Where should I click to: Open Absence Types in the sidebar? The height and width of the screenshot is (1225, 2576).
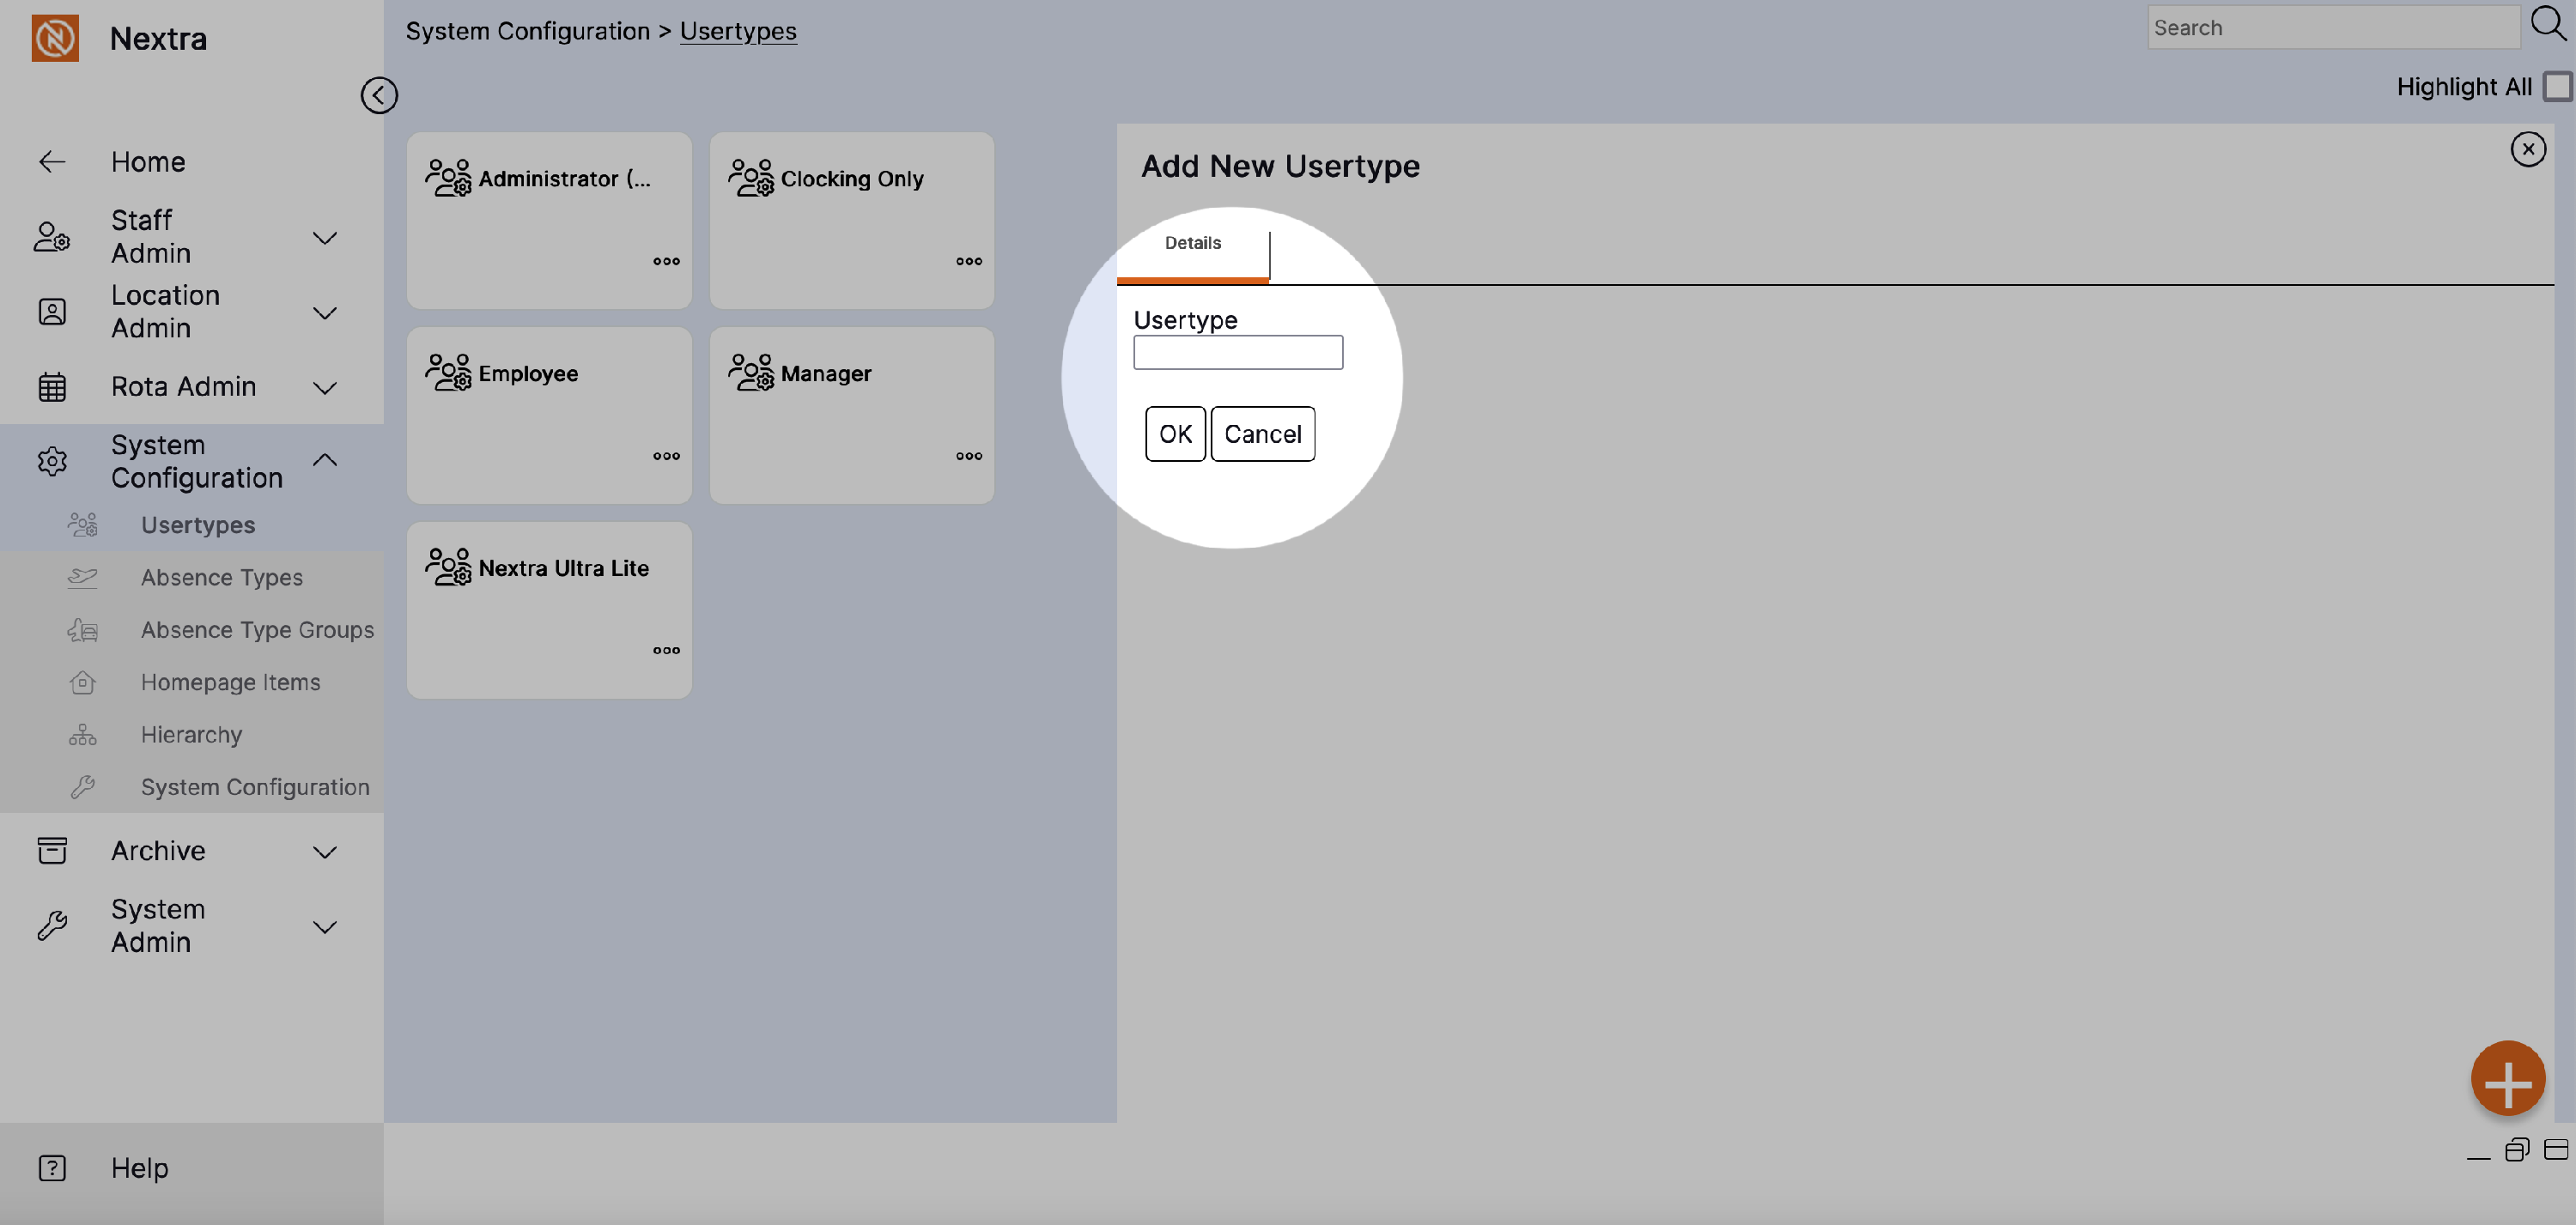pos(221,577)
